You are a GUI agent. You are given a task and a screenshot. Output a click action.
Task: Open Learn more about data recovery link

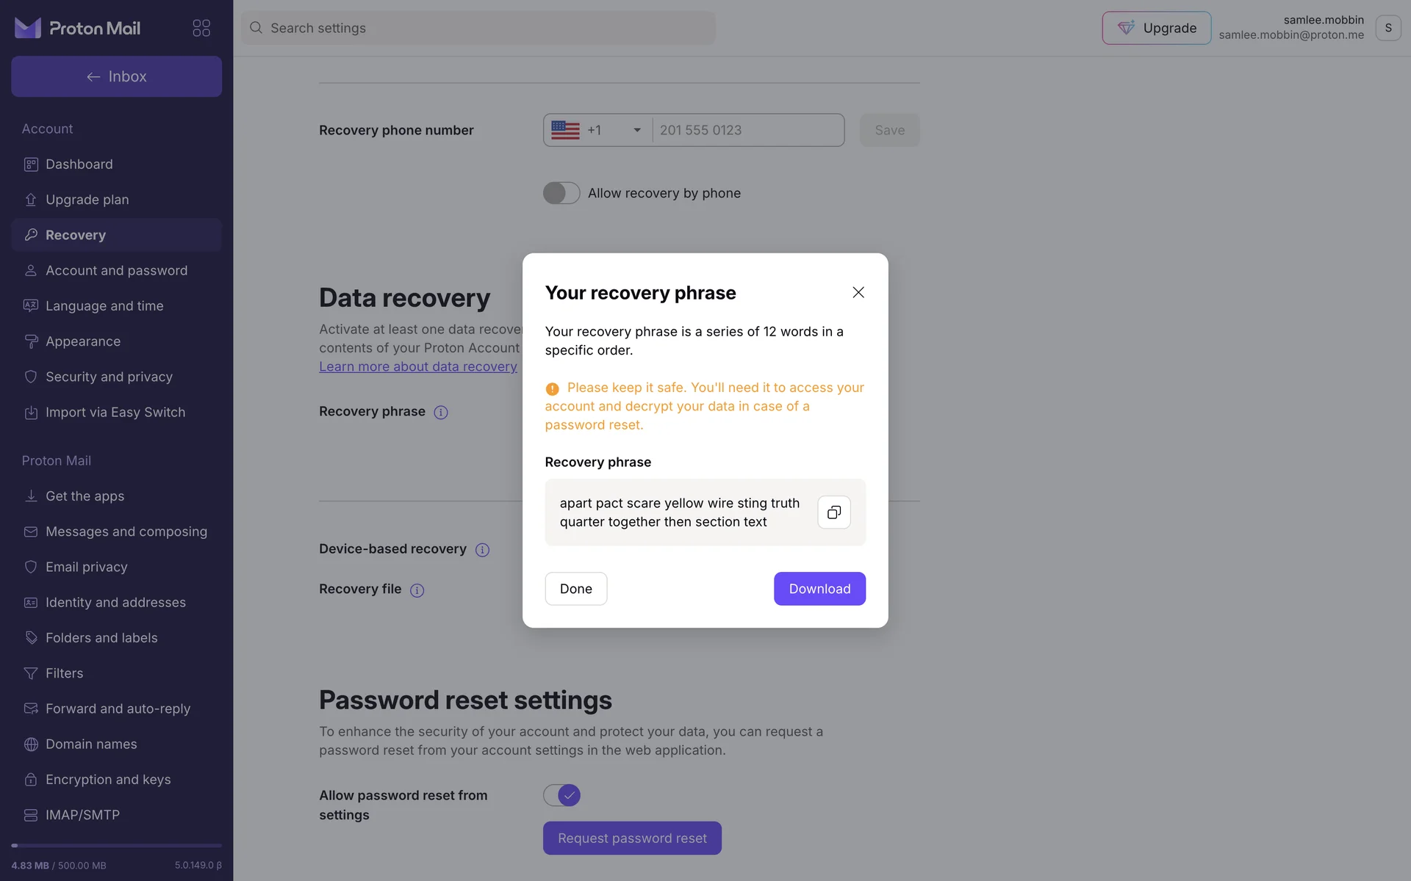click(417, 366)
